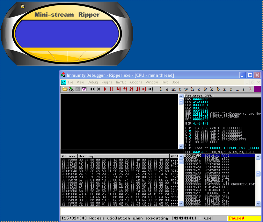Open the File menu

pos(70,82)
